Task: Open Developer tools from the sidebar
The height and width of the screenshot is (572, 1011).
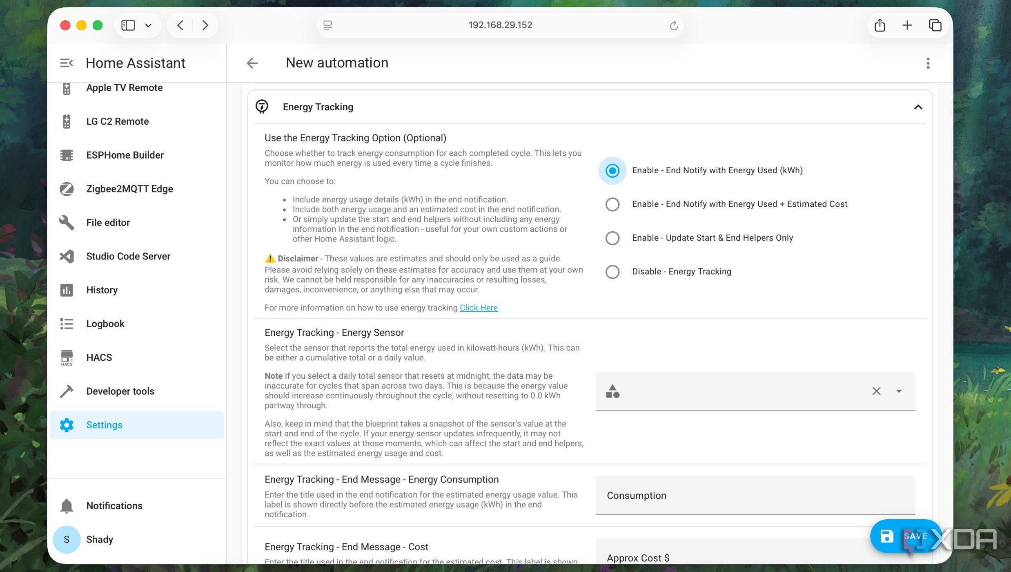Action: click(x=137, y=391)
